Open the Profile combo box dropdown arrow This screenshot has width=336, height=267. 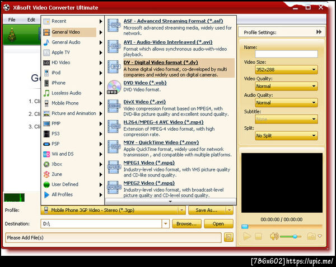(x=181, y=210)
